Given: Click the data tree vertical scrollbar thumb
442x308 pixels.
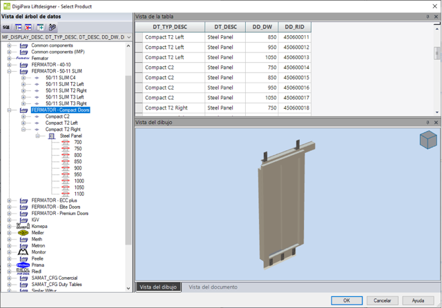Looking at the screenshot, I should [128, 161].
